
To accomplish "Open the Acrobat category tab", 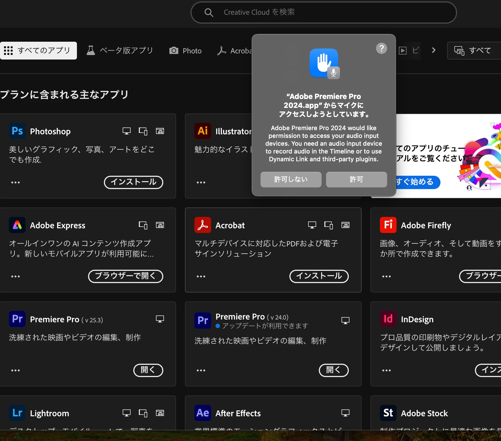I will click(x=234, y=51).
